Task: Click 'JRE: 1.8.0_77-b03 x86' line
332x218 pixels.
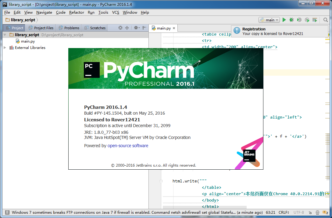Action: (x=106, y=132)
